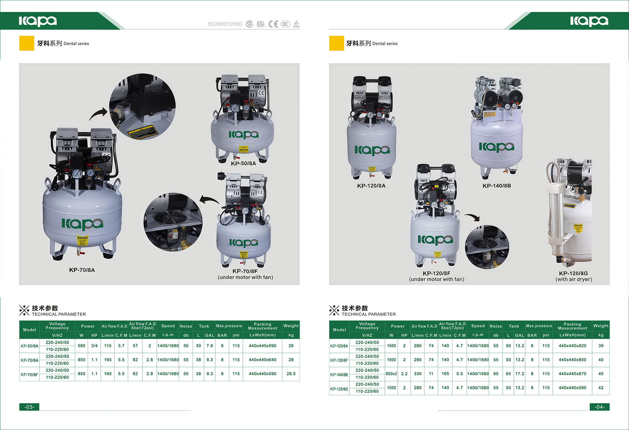Click the TUV certification triangle icon
This screenshot has height=430, width=629.
point(296,24)
